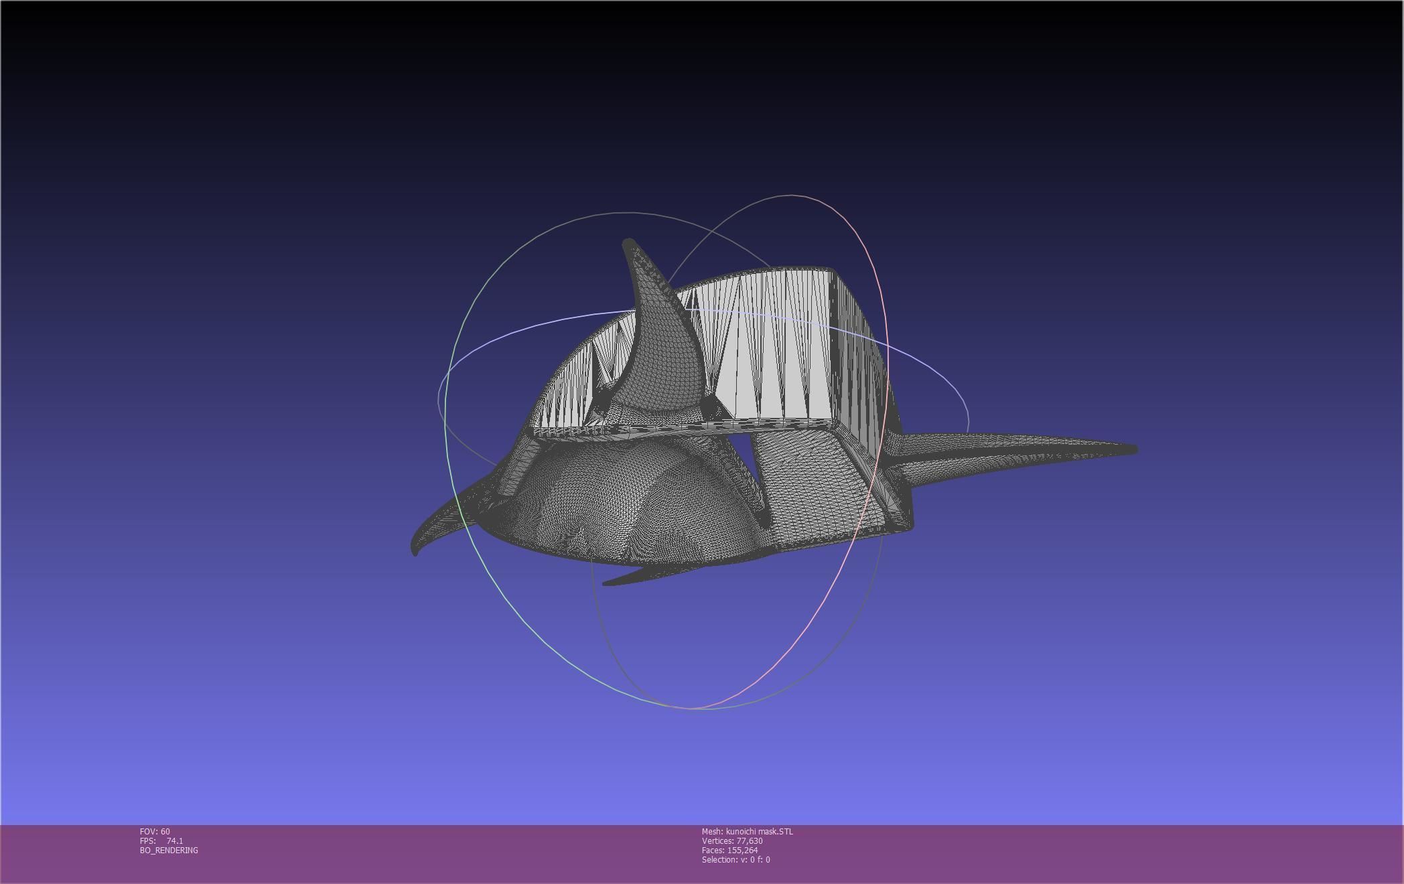Viewport: 1404px width, 884px height.
Task: Click the Vertices: 77,630 count
Action: 732,841
